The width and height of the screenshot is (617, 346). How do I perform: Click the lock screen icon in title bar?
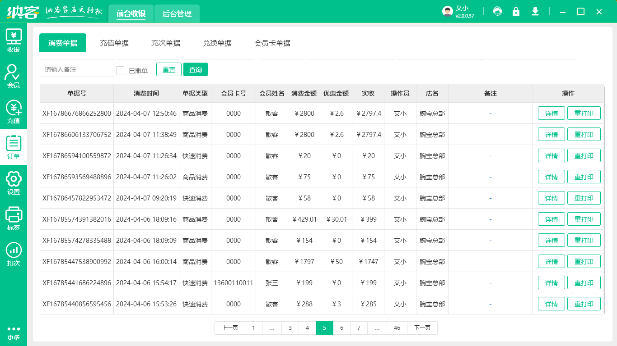[516, 11]
